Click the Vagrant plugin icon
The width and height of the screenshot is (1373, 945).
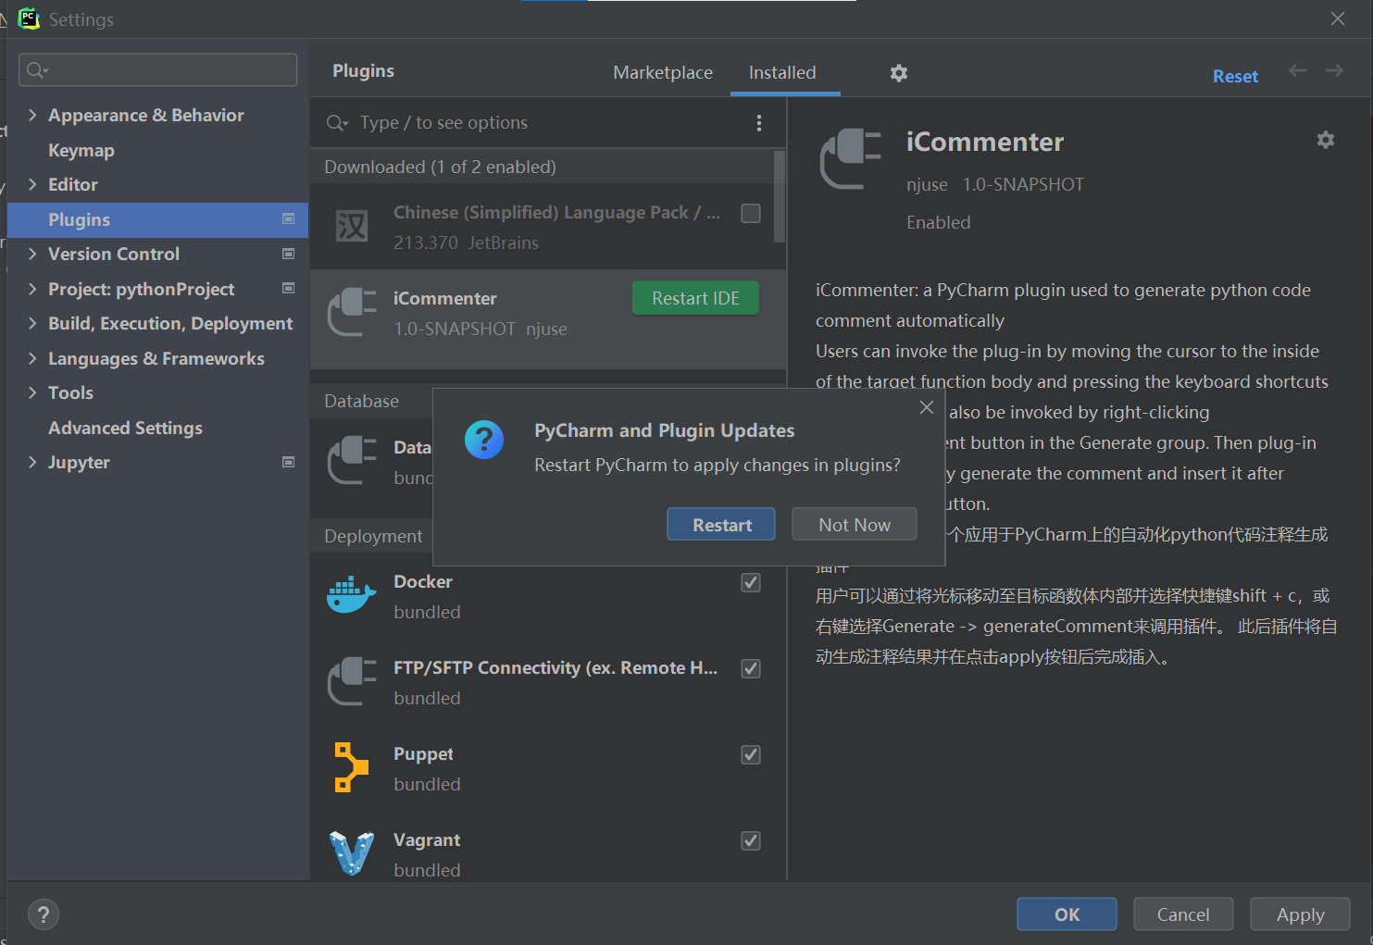(x=351, y=852)
